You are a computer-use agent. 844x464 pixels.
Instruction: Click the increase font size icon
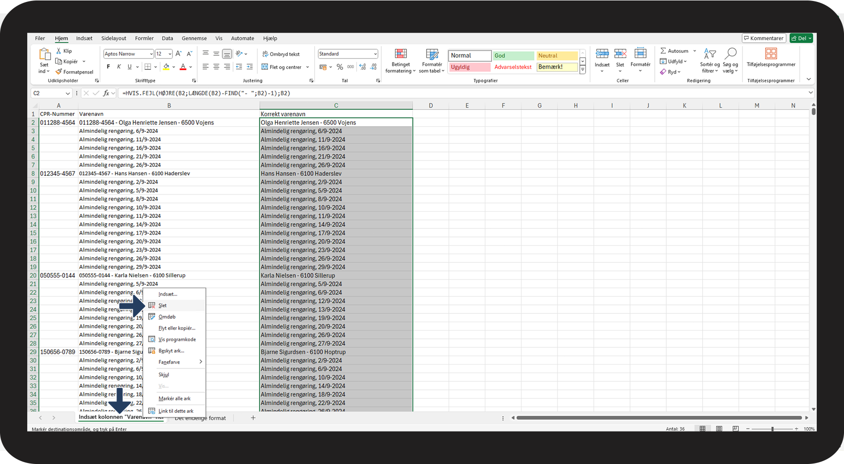(x=178, y=54)
